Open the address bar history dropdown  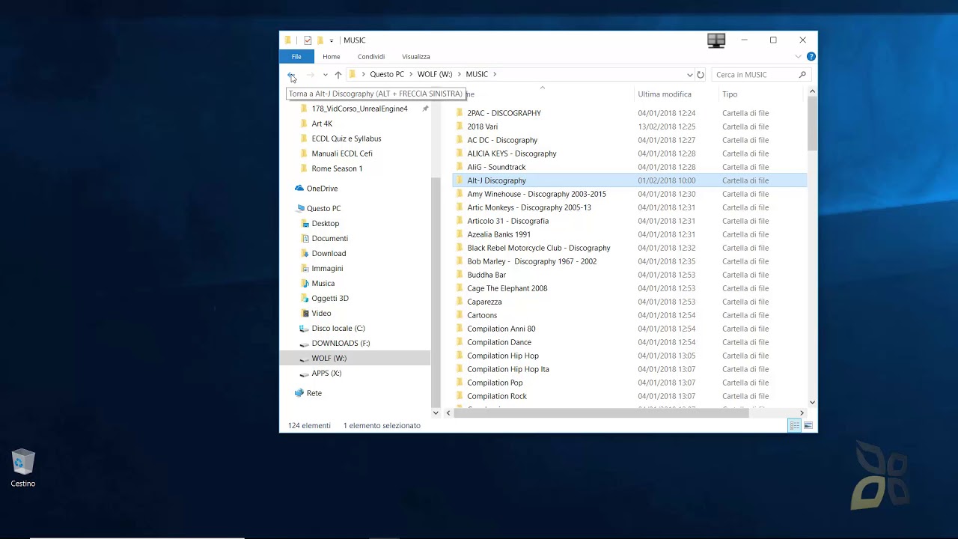(x=689, y=75)
